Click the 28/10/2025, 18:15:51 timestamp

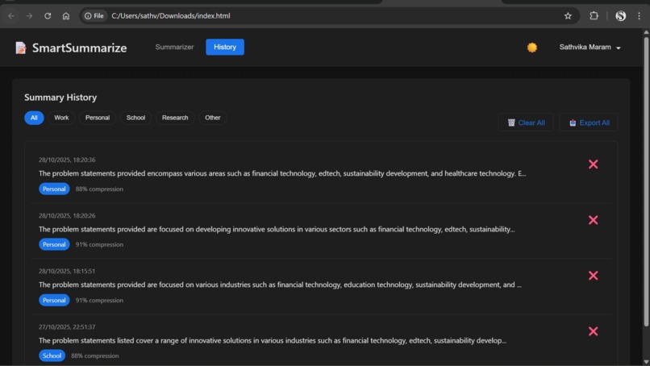(67, 271)
